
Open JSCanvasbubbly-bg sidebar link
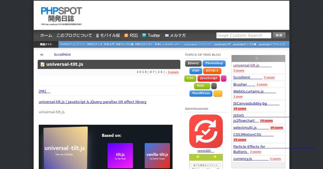pos(256,103)
